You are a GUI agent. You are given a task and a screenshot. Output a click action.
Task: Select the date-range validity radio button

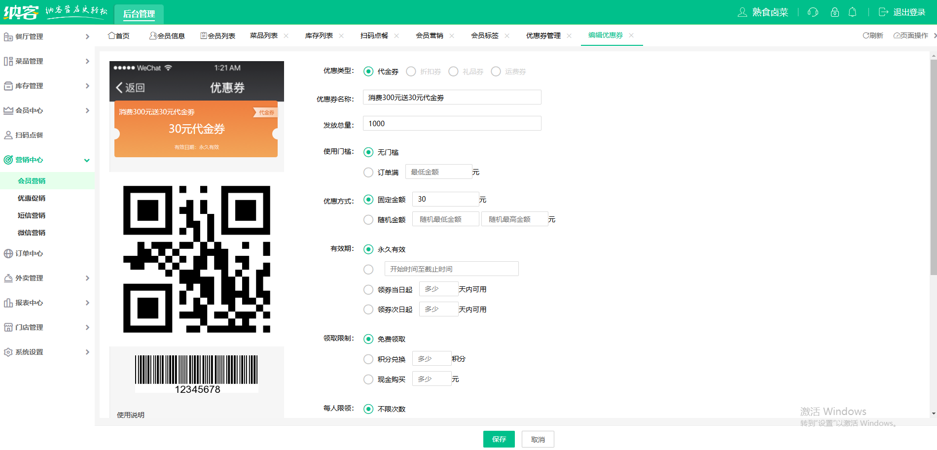click(368, 269)
